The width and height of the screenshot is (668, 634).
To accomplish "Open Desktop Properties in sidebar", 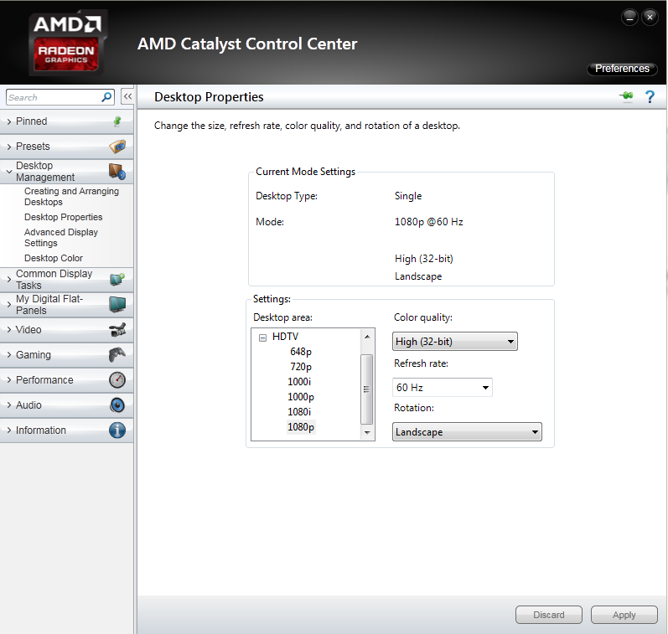I will point(64,217).
